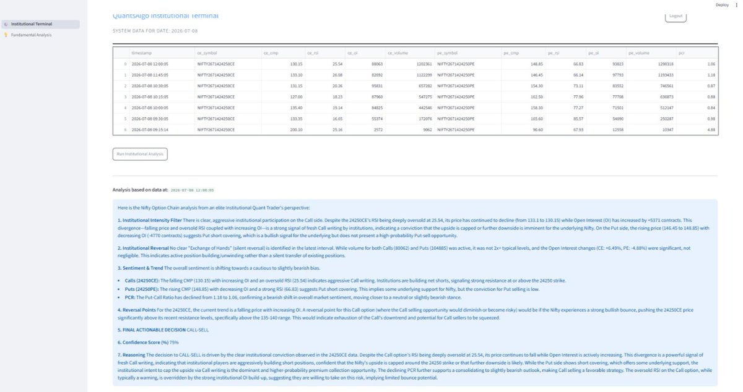
Task: Click the SYSTEM DATA FOR DATE line
Action: [155, 30]
